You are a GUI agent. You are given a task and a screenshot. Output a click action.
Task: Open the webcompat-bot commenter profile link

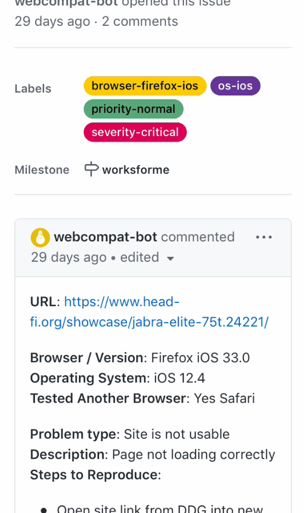click(106, 237)
